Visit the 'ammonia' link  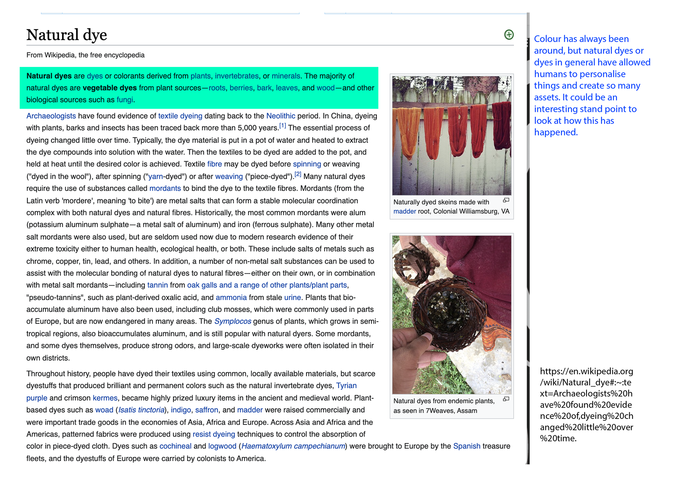click(x=231, y=298)
